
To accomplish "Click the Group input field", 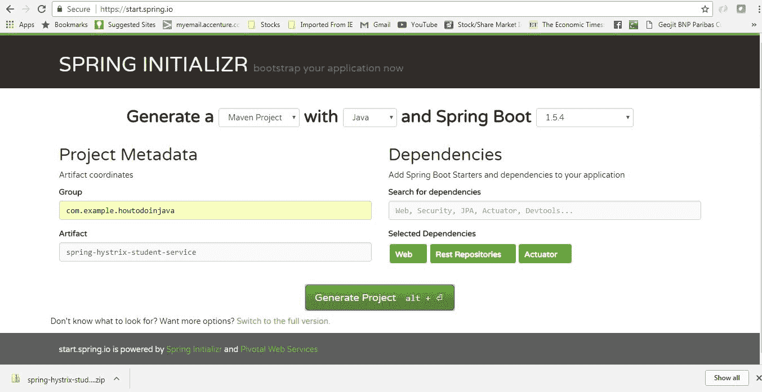I will (215, 210).
